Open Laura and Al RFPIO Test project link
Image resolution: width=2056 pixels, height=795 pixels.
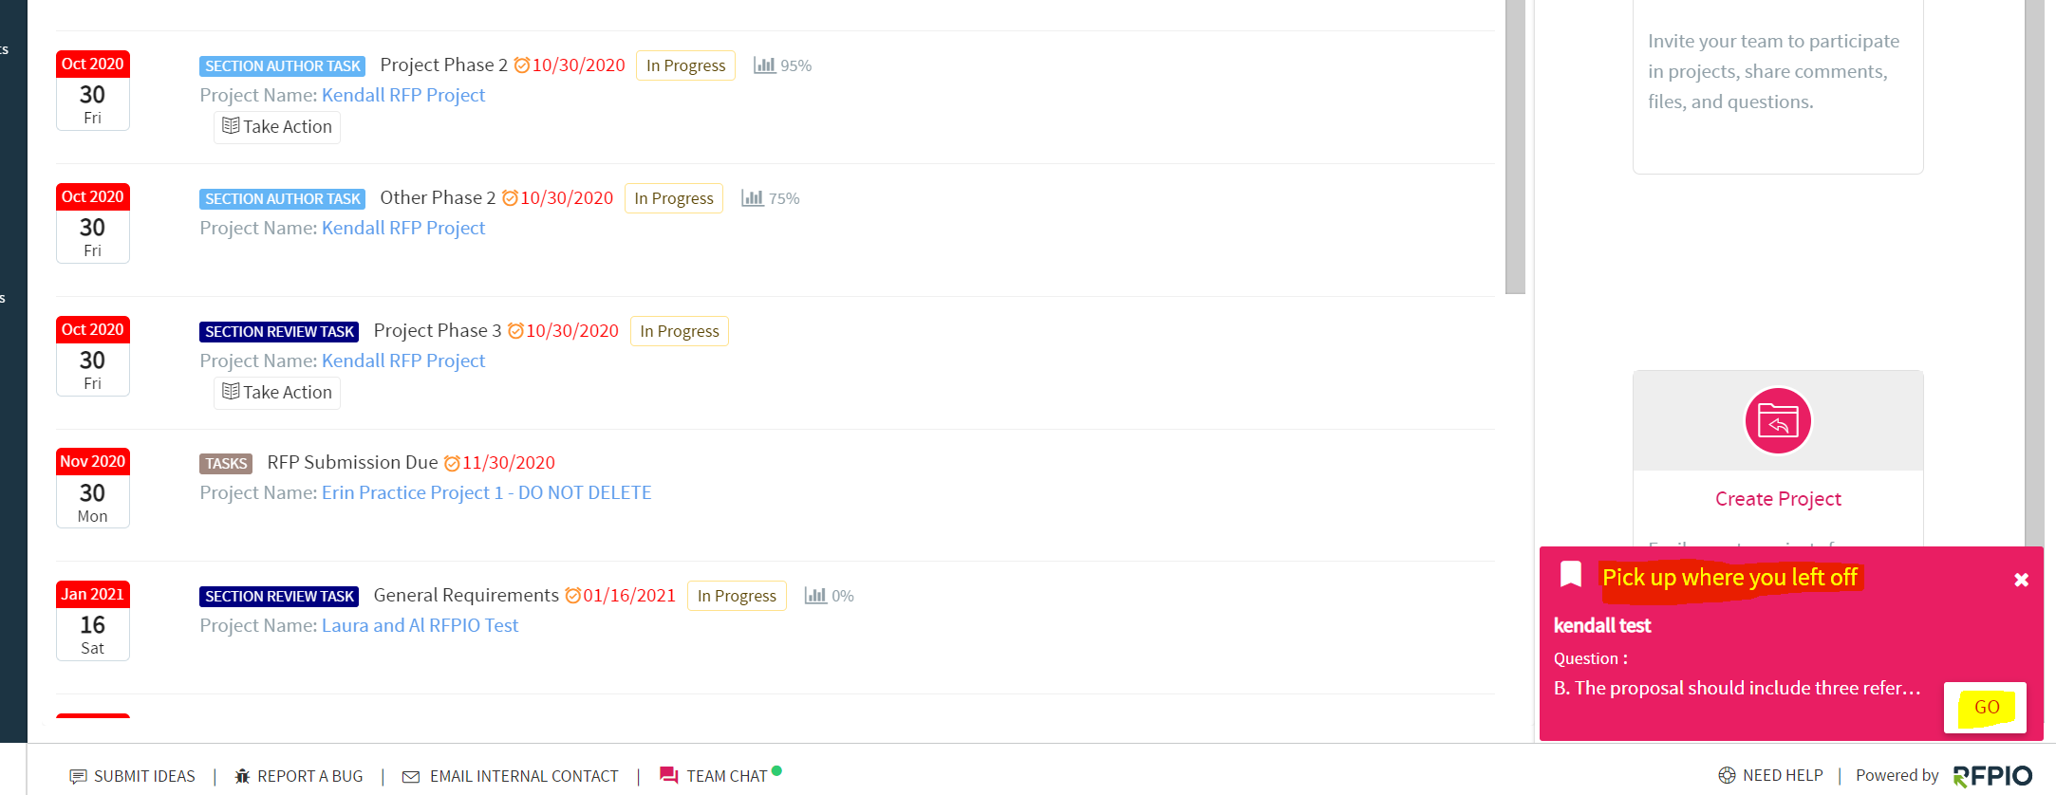point(421,625)
